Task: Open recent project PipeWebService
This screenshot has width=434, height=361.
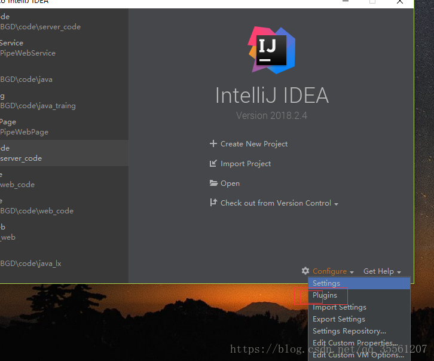Action: tap(64, 48)
